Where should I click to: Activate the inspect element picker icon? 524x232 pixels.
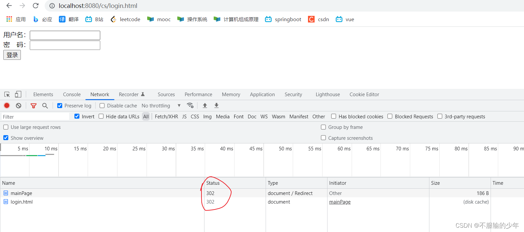click(7, 95)
